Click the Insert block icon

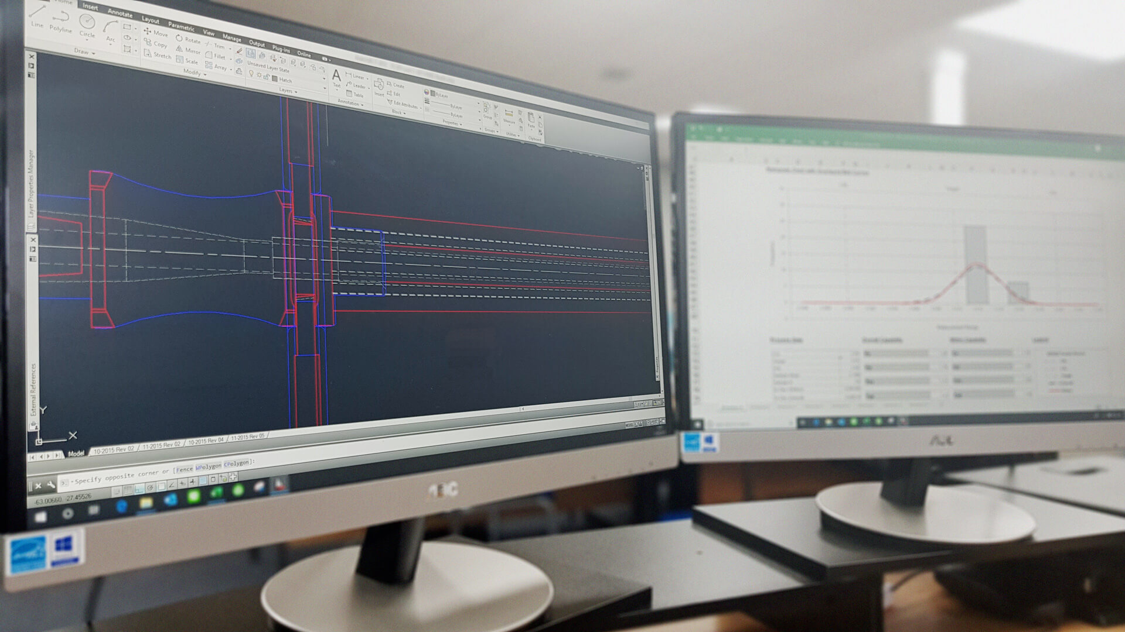pyautogui.click(x=379, y=87)
